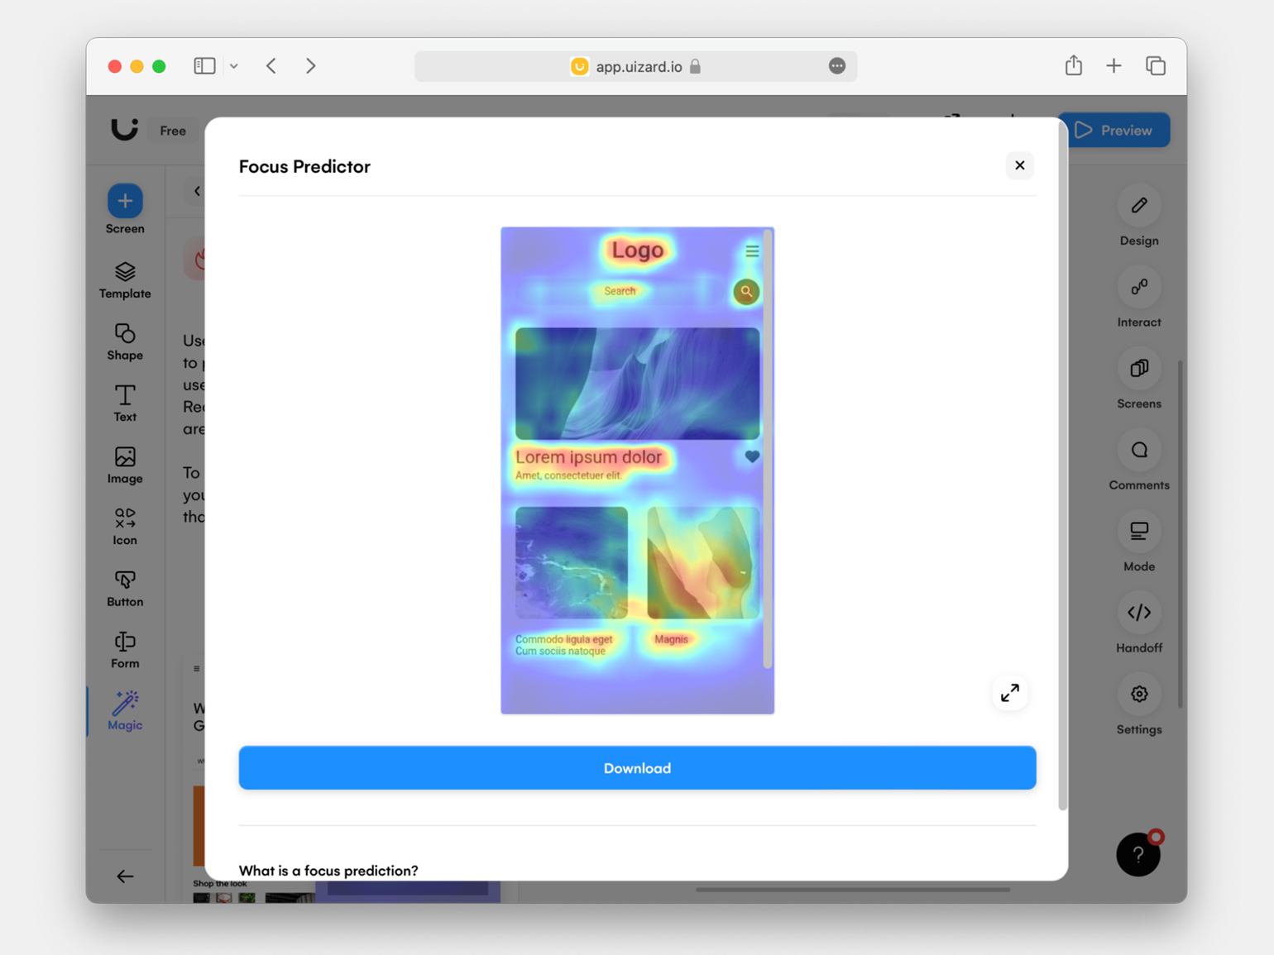Select the Text tool
The height and width of the screenshot is (955, 1274).
click(125, 403)
